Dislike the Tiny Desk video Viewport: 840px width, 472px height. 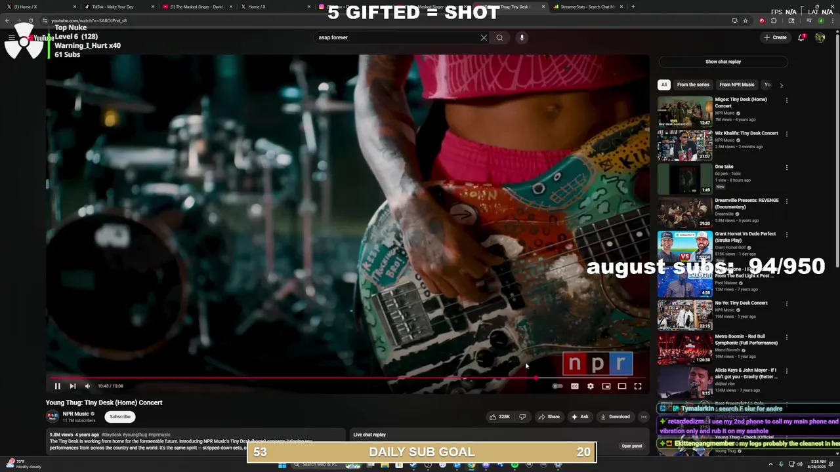pyautogui.click(x=522, y=417)
